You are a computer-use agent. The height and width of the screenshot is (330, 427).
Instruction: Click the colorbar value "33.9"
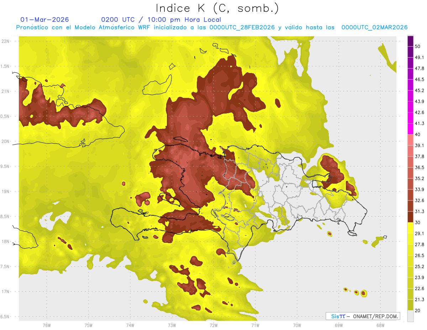point(420,189)
